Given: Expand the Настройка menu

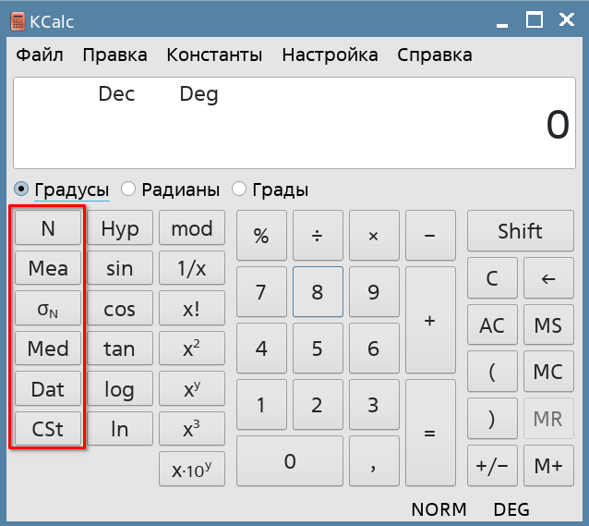Looking at the screenshot, I should [x=330, y=55].
